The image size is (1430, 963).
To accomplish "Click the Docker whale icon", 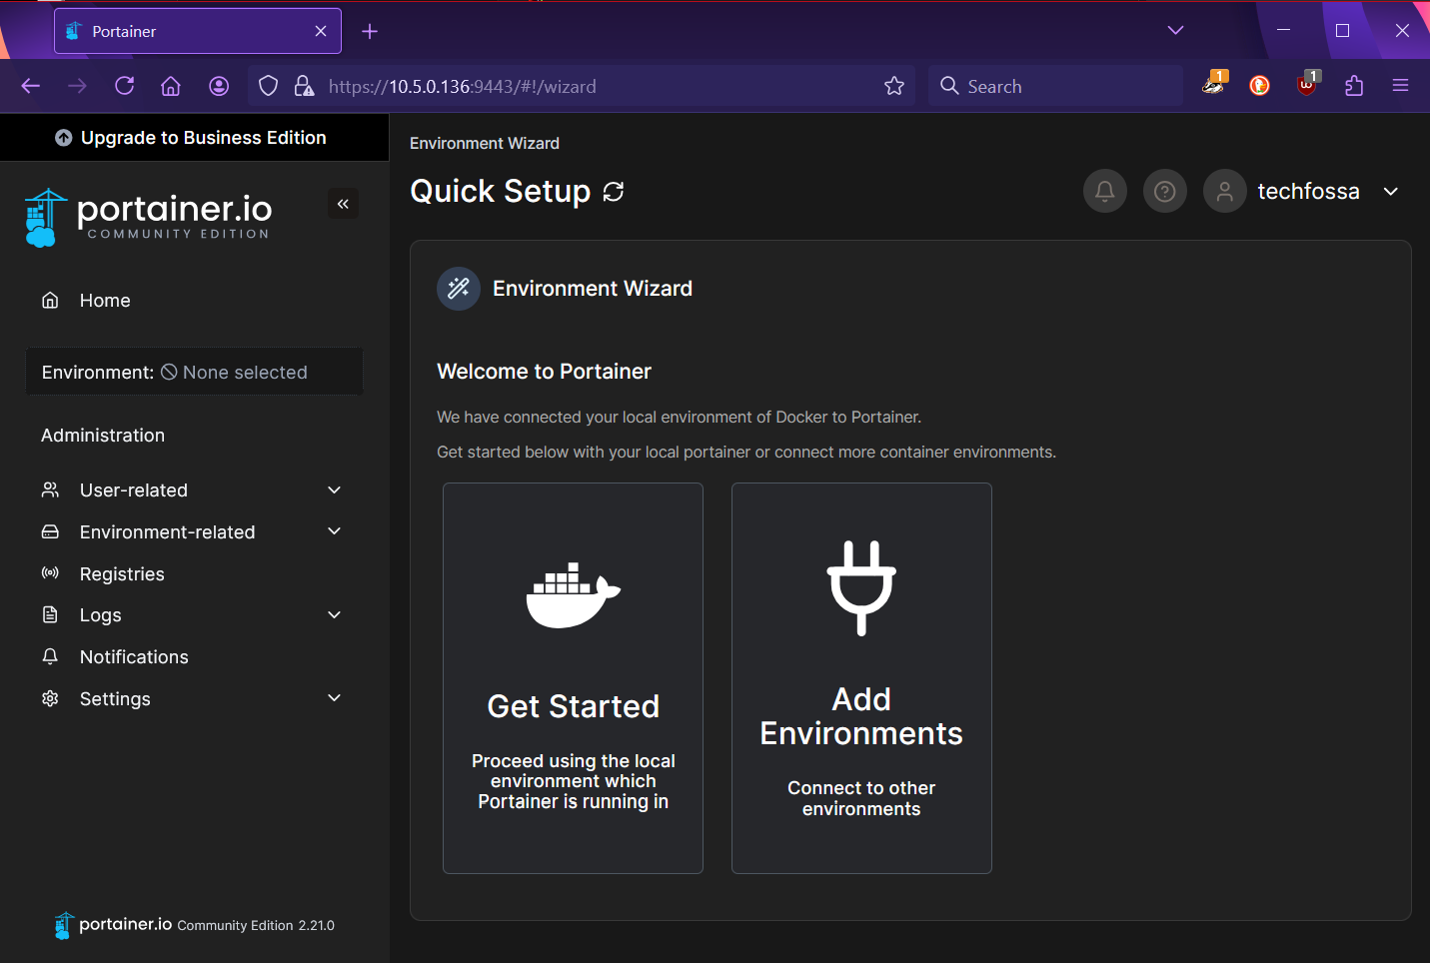I will (x=573, y=595).
